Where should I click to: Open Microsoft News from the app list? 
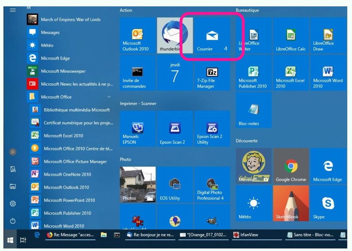coord(71,84)
